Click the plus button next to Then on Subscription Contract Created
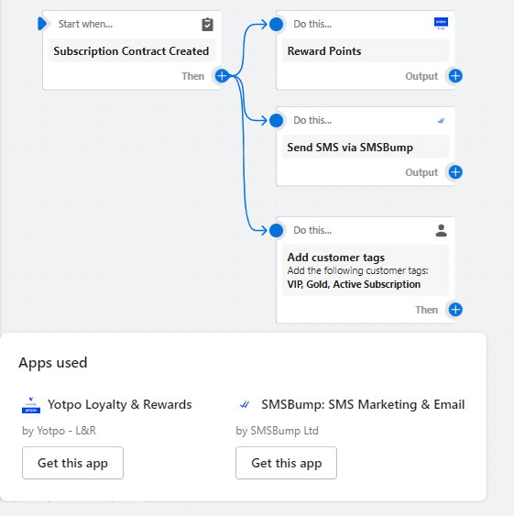 click(x=222, y=76)
